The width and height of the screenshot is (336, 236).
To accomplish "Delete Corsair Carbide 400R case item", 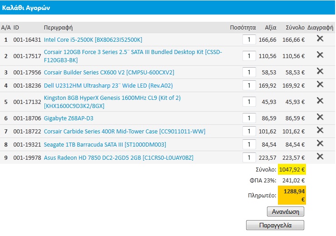I will coord(320,130).
